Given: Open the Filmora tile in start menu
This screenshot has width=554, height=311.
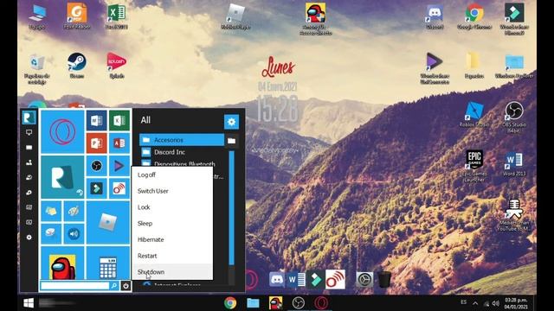Looking at the screenshot, I should 96,188.
